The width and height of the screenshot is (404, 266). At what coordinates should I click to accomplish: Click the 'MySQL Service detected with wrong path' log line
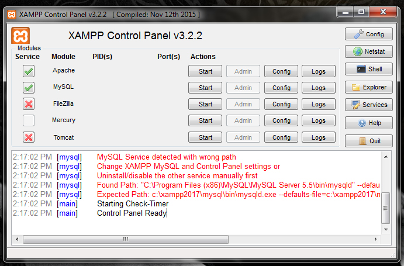pos(167,157)
